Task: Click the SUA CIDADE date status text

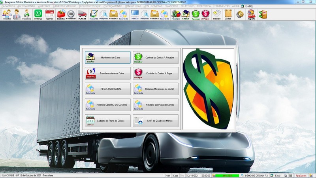Action: click(x=27, y=176)
